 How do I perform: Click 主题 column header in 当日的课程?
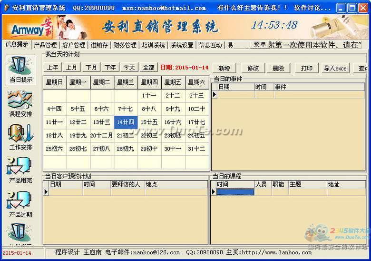coord(308,184)
